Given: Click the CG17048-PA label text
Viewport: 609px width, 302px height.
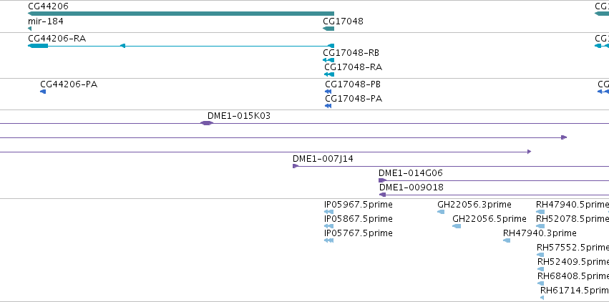Looking at the screenshot, I should [354, 99].
